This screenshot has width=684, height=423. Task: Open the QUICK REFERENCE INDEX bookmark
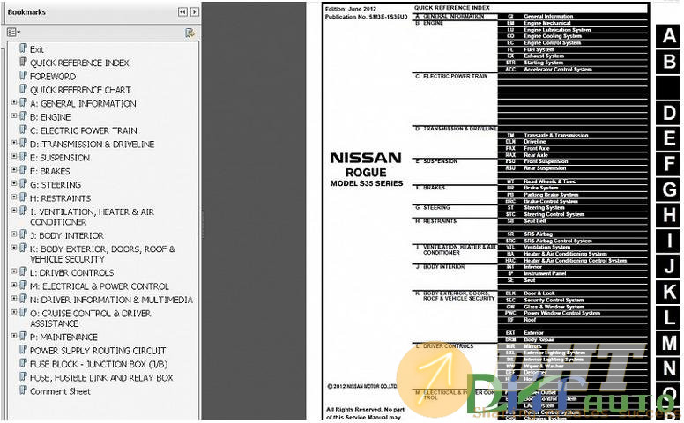[79, 63]
